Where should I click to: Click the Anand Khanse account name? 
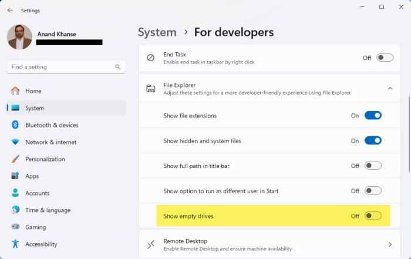(56, 34)
